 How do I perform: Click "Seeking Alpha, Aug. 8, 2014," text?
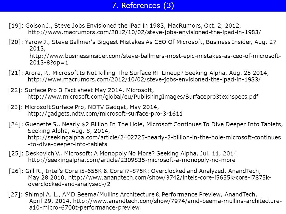tap(69, 131)
